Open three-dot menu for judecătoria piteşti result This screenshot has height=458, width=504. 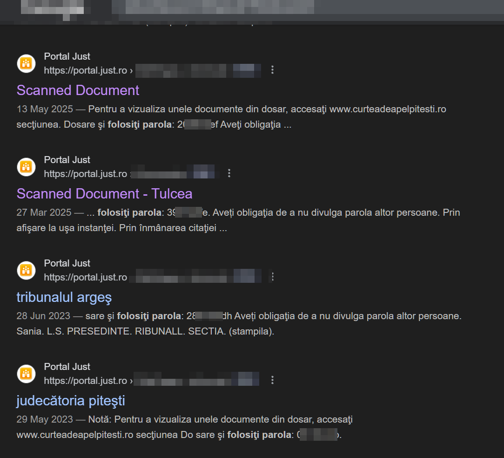273,380
